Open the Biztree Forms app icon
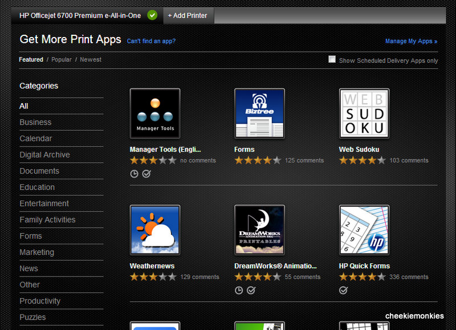 click(x=259, y=113)
